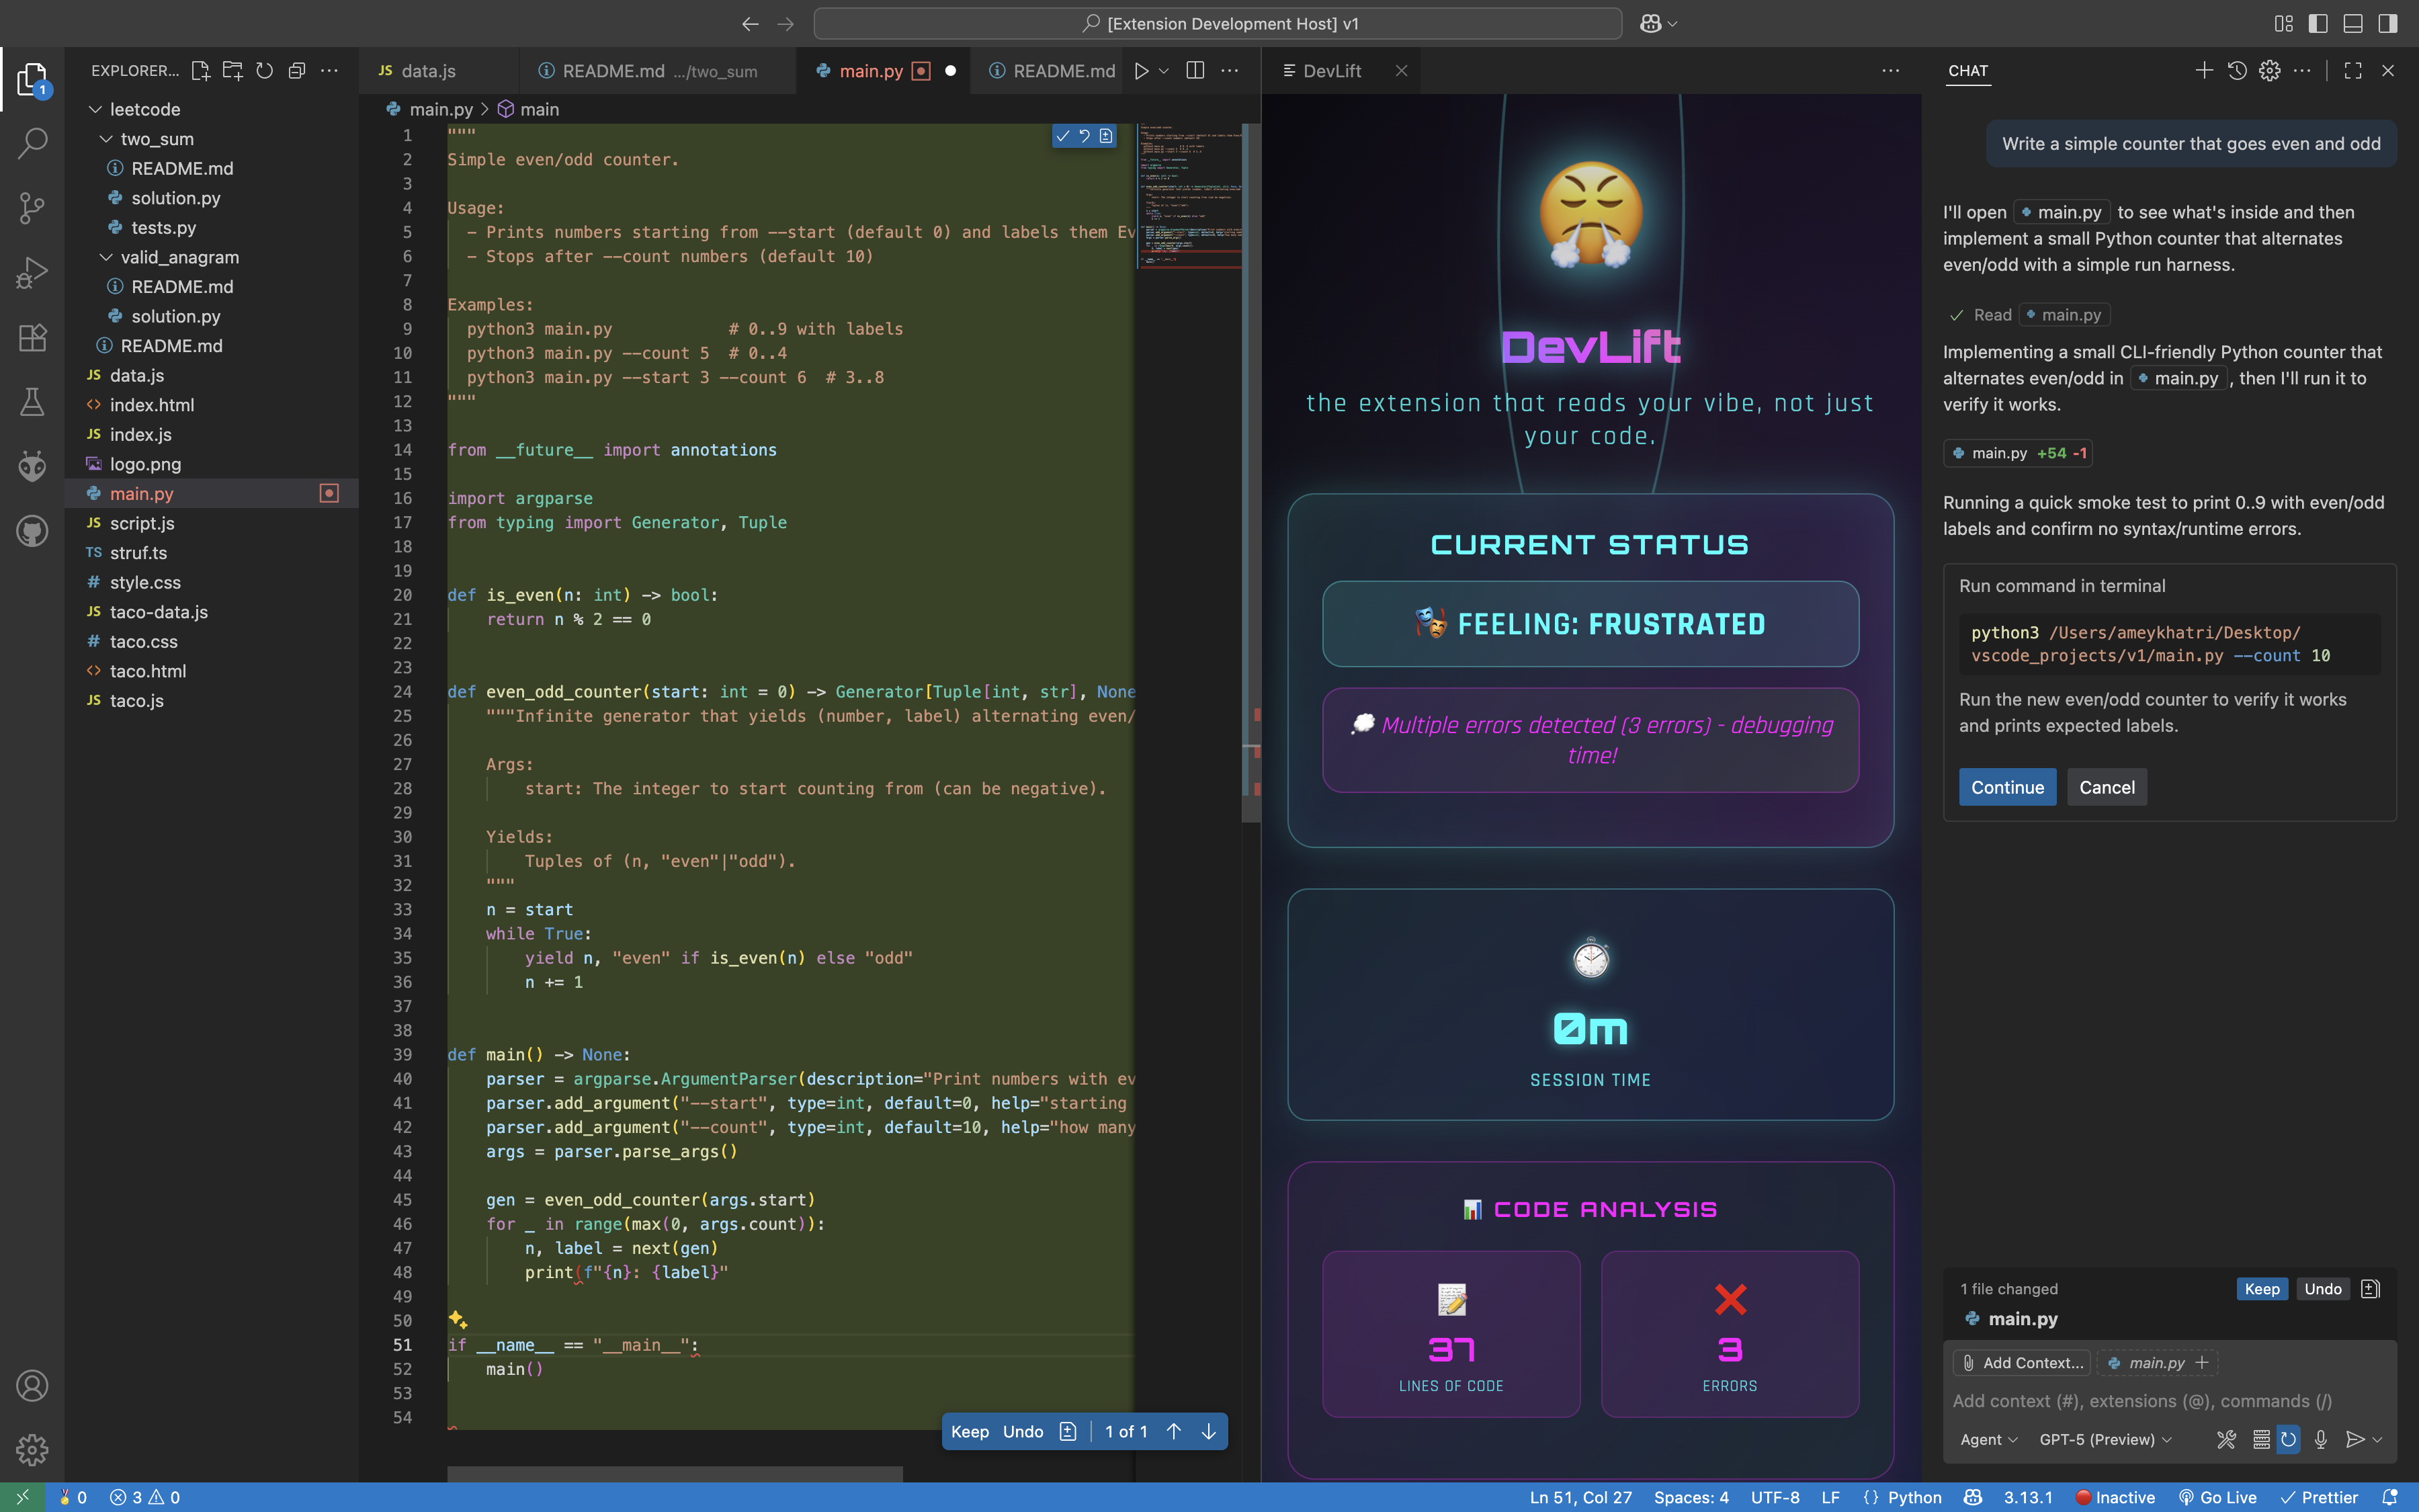Show chat history in Chat panel
This screenshot has width=2419, height=1512.
[x=2237, y=71]
